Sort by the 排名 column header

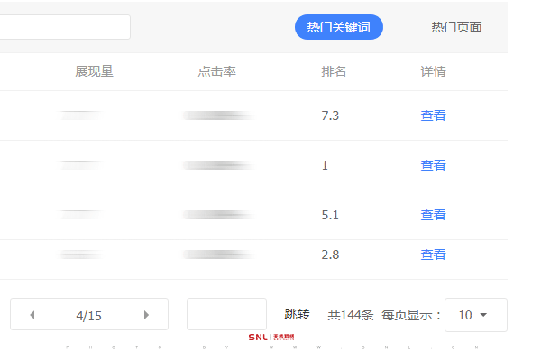tap(334, 71)
